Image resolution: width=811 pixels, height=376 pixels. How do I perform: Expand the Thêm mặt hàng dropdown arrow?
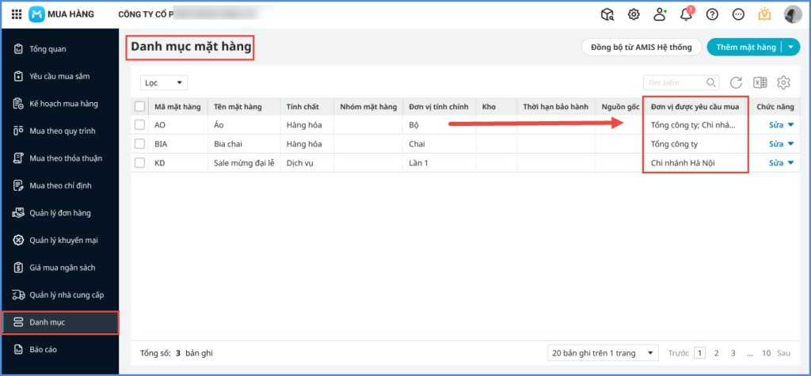pos(792,47)
